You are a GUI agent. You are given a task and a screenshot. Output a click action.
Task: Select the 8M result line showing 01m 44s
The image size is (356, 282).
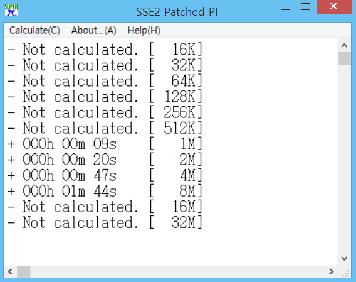[x=105, y=191]
